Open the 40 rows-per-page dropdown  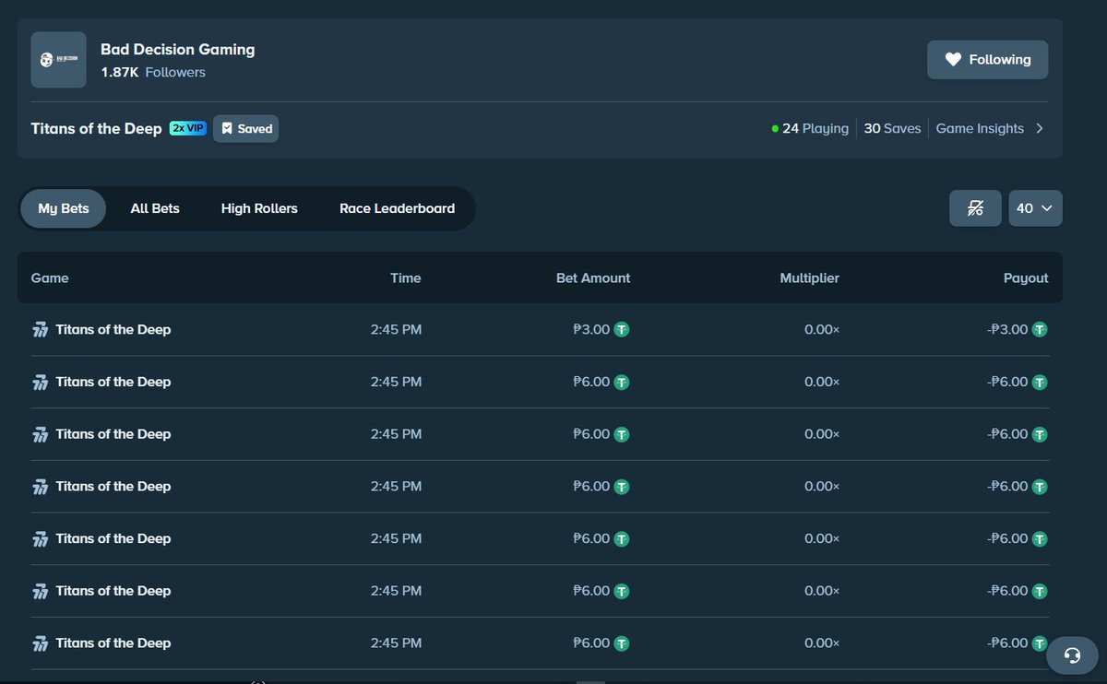[x=1035, y=208]
